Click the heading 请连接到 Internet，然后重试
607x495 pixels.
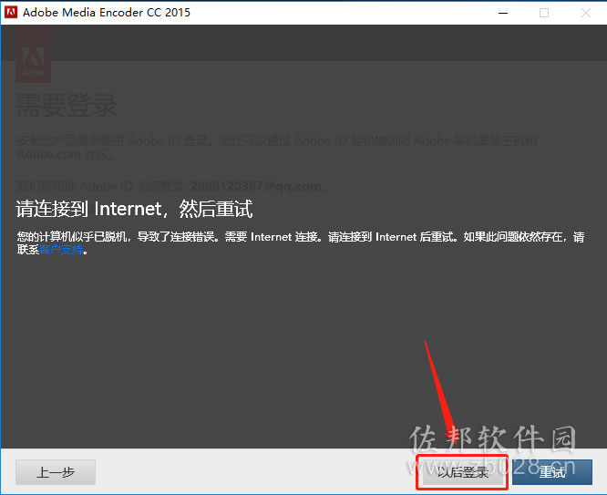134,209
